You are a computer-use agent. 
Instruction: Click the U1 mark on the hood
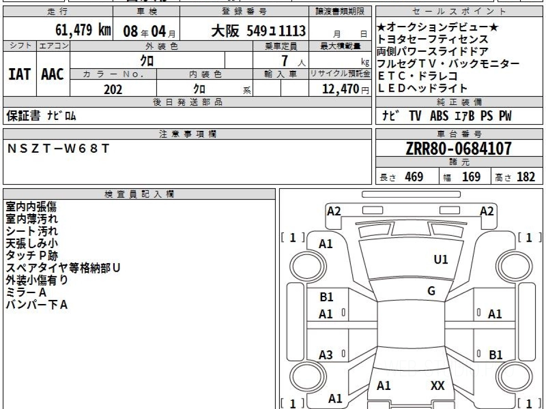(441, 259)
